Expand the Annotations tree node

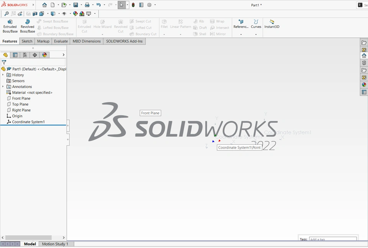click(3, 86)
